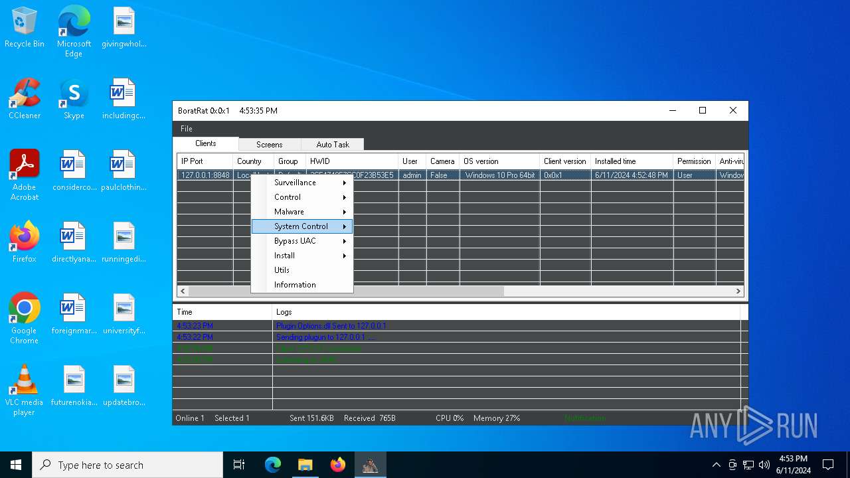Viewport: 850px width, 478px height.
Task: Select the considerco... Word document
Action: (x=74, y=171)
